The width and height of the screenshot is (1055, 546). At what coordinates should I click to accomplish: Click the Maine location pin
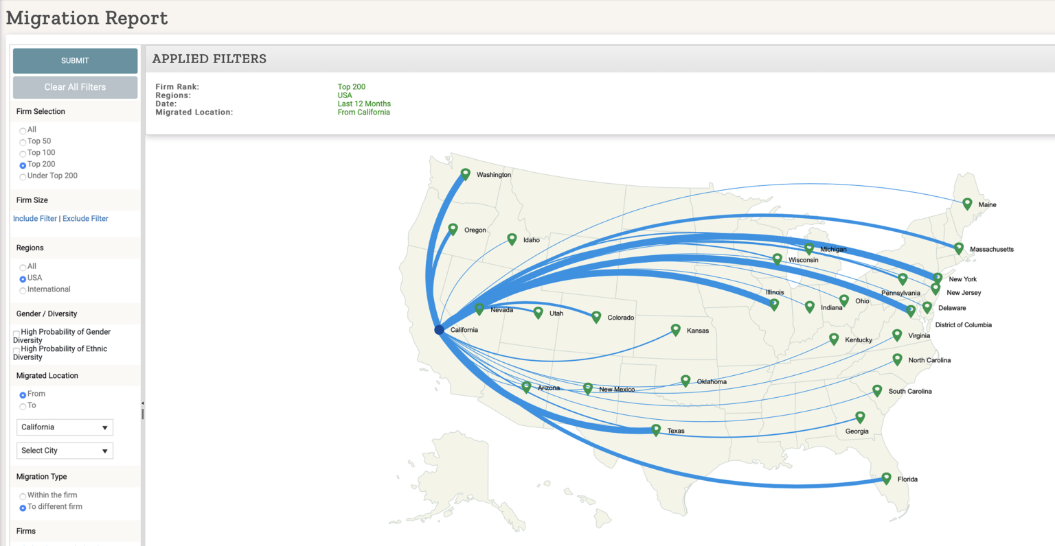point(967,203)
